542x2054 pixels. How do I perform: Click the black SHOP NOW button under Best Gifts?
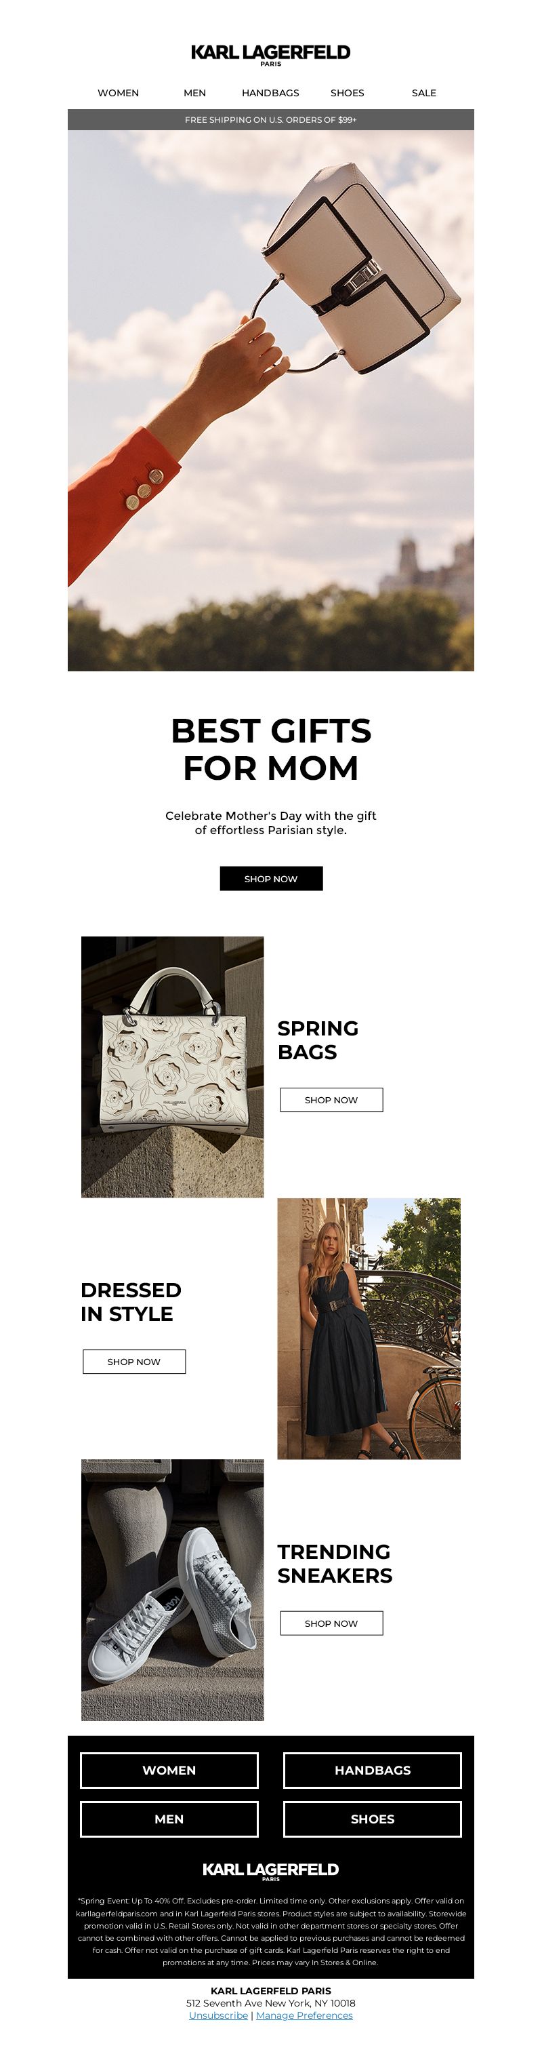click(x=271, y=879)
